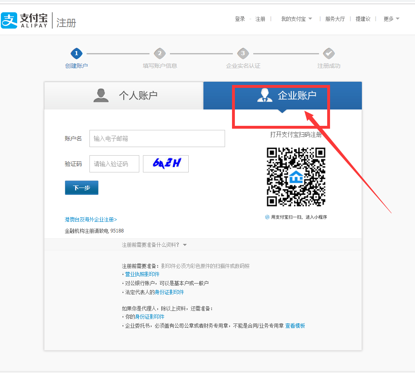Click the 金融机构注册请致电 95188 text

pyautogui.click(x=94, y=231)
